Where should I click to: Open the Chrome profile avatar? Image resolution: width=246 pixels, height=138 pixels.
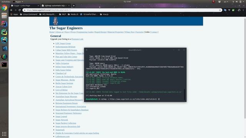click(239, 10)
